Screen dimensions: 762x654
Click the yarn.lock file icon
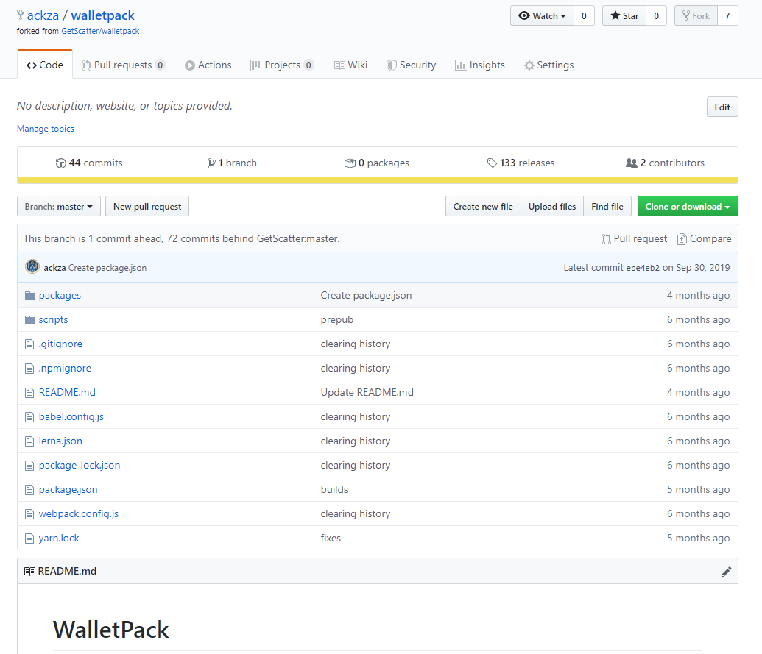[x=29, y=539]
